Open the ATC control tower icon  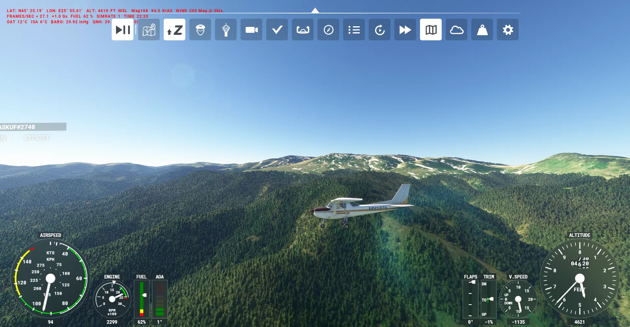click(x=226, y=30)
